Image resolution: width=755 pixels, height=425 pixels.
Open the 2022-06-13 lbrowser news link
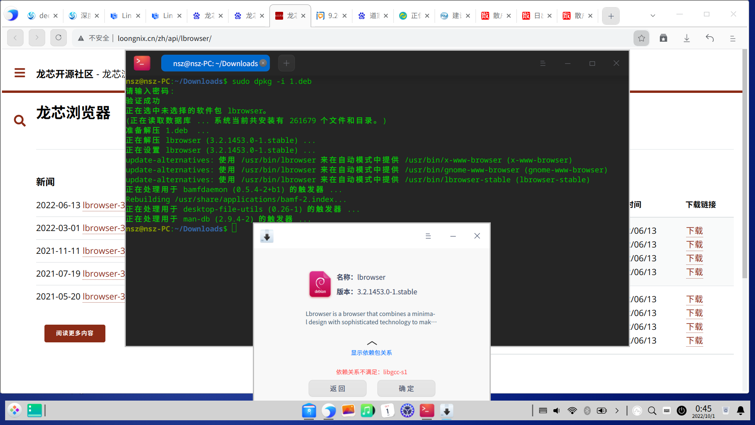tap(104, 205)
